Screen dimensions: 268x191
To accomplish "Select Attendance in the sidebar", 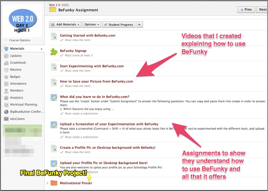I will pos(18,83).
